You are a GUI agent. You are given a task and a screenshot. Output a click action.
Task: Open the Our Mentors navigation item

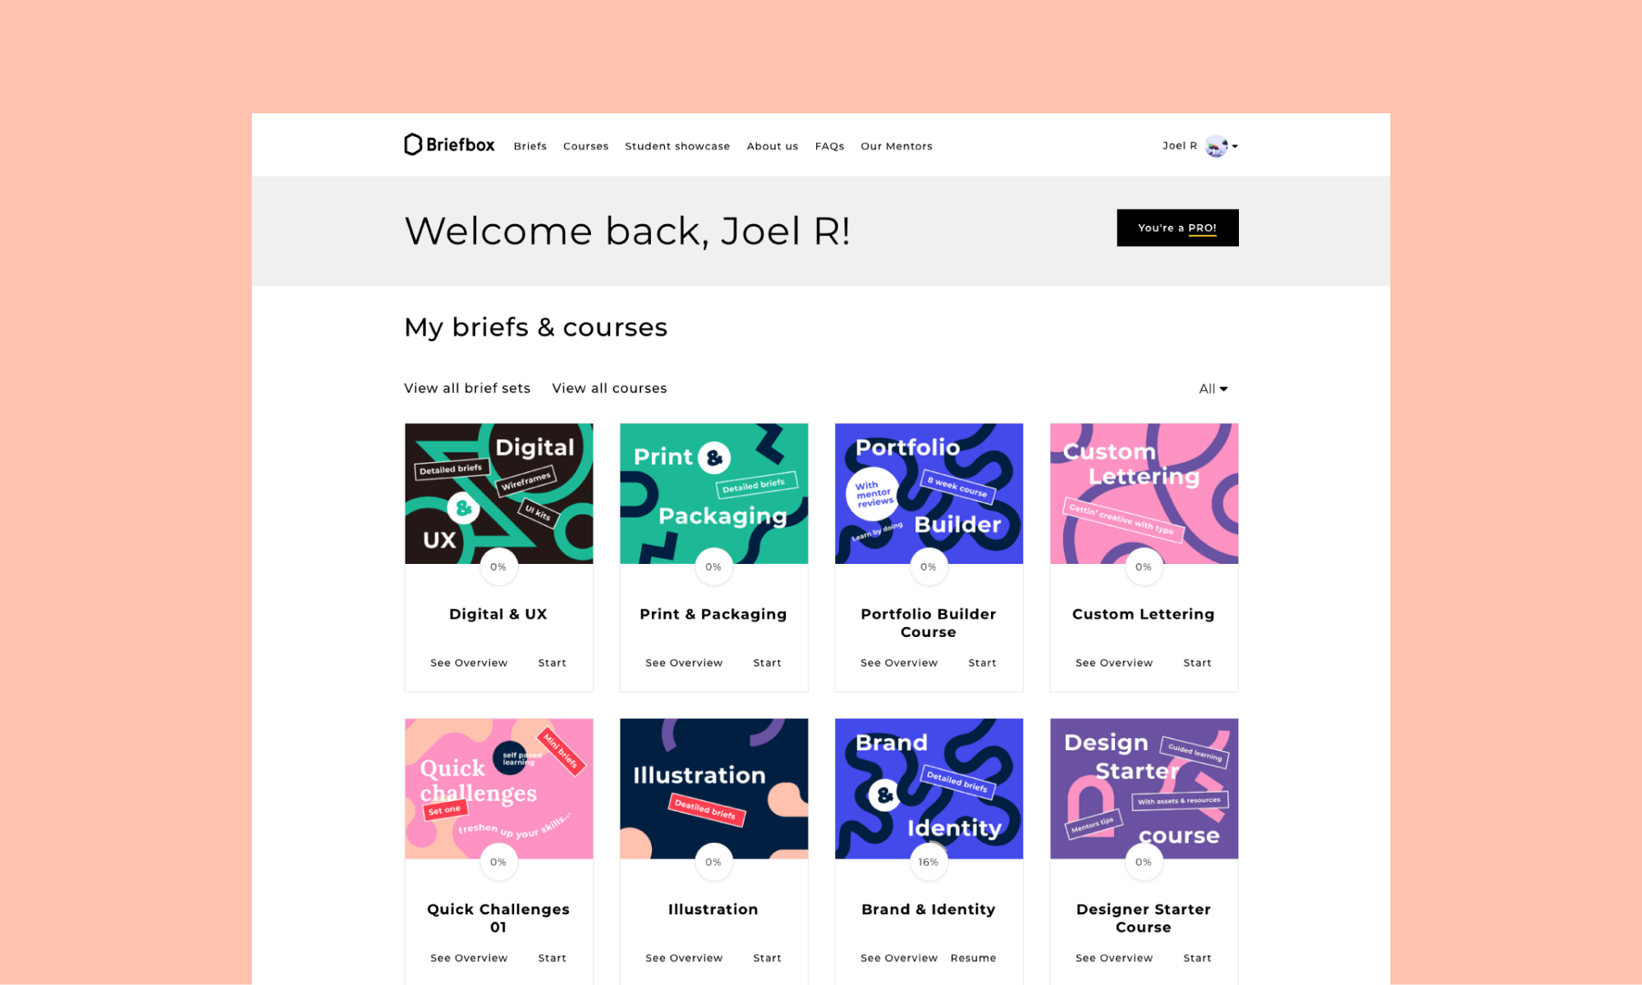[x=897, y=146]
